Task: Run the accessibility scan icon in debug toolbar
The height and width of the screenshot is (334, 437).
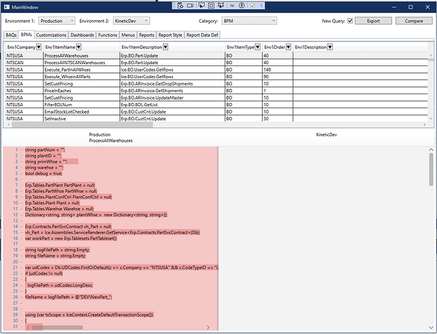Action: pyautogui.click(x=242, y=5)
